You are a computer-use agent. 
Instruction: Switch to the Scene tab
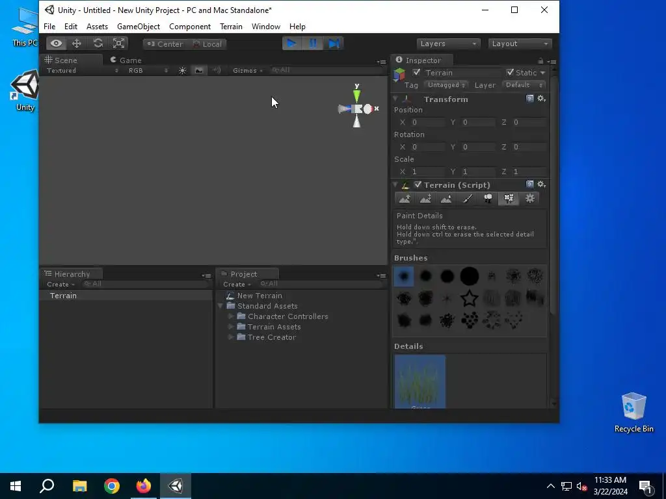[72, 60]
